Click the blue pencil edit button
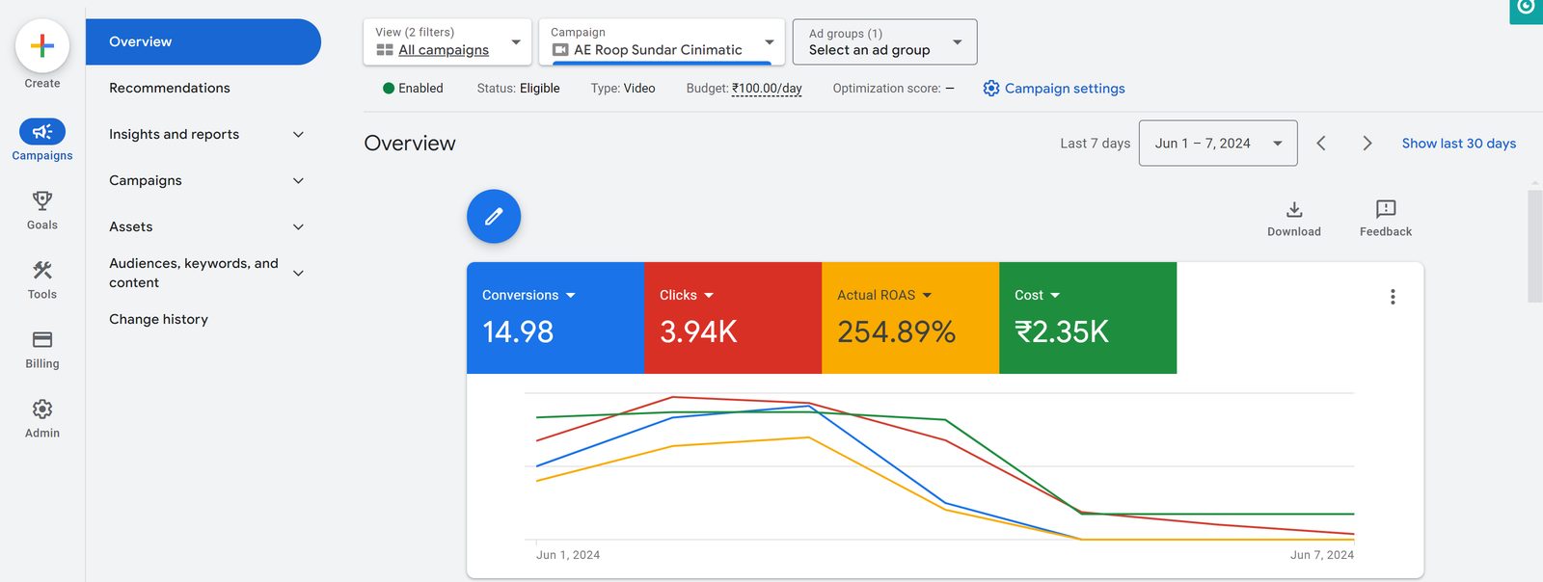Viewport: 1543px width, 582px height. click(x=494, y=216)
